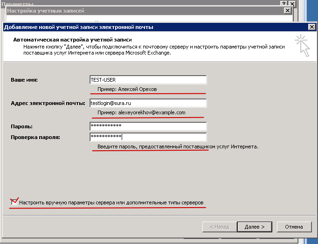Click the 'Введите пароль' hint text
This screenshot has width=318, height=244.
point(177,146)
